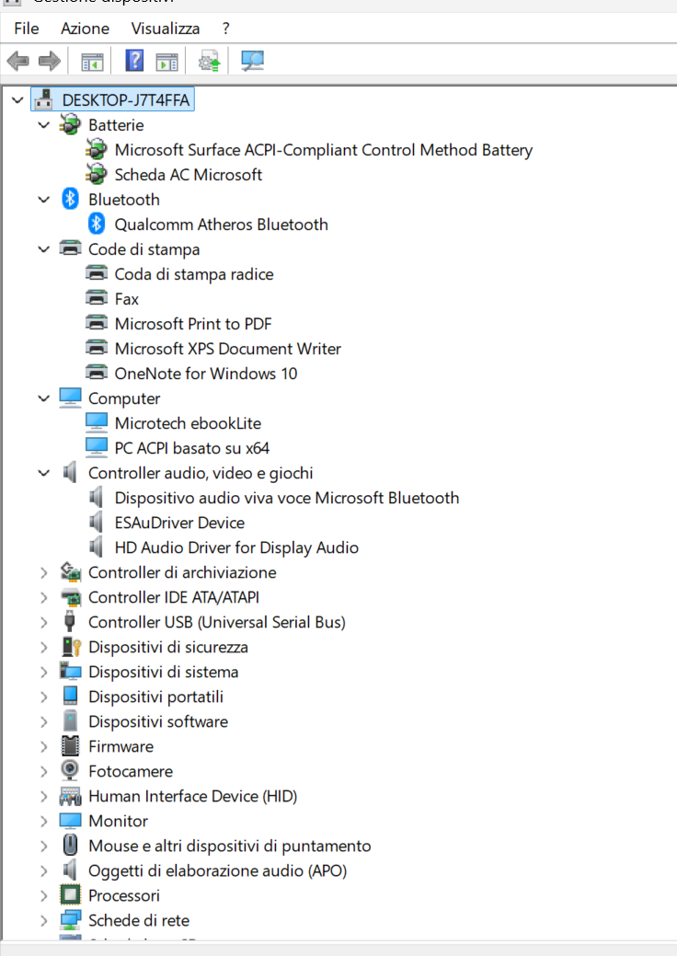677x956 pixels.
Task: Collapse the Computer category
Action: 44,398
